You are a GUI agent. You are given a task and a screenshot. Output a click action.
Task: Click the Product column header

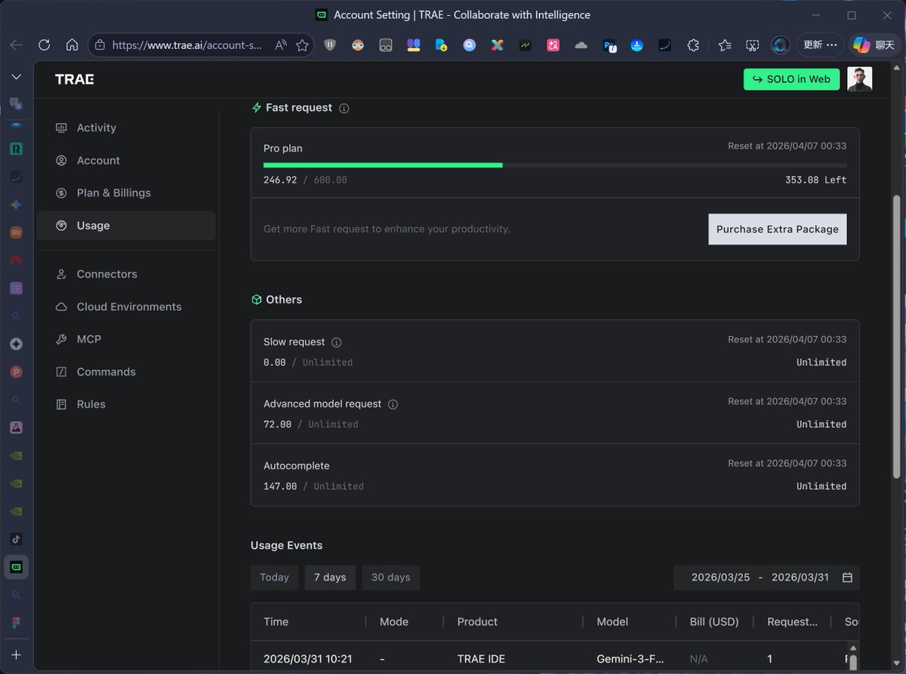[477, 621]
